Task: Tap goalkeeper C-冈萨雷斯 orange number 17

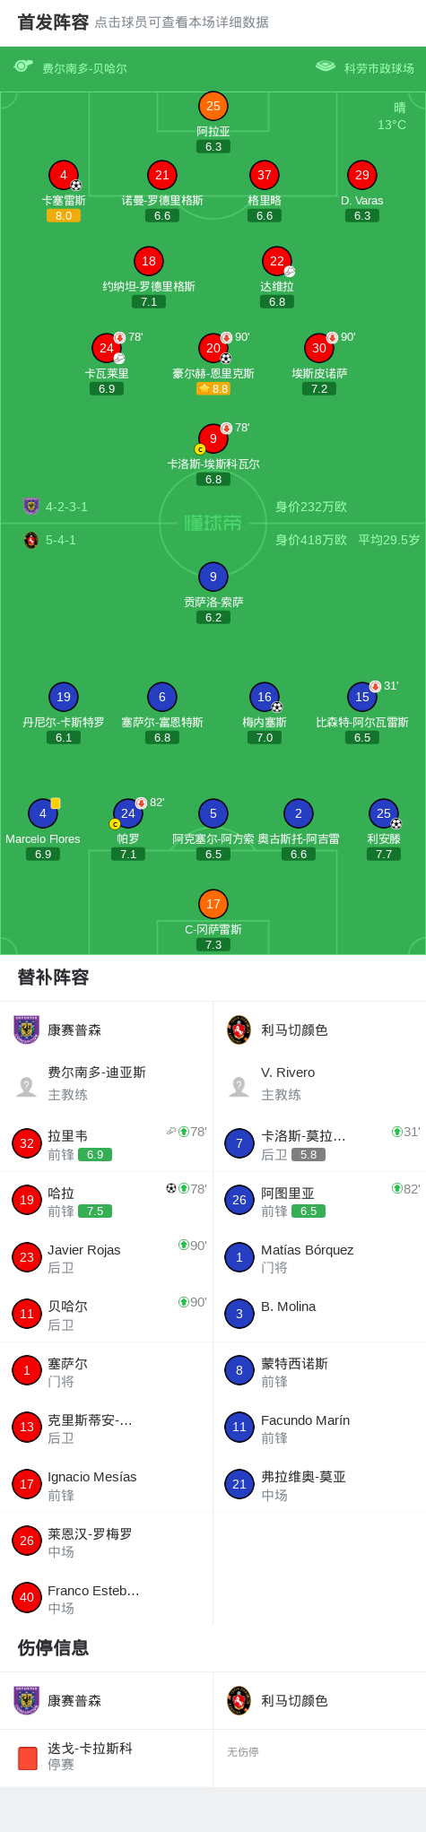Action: coord(213,904)
